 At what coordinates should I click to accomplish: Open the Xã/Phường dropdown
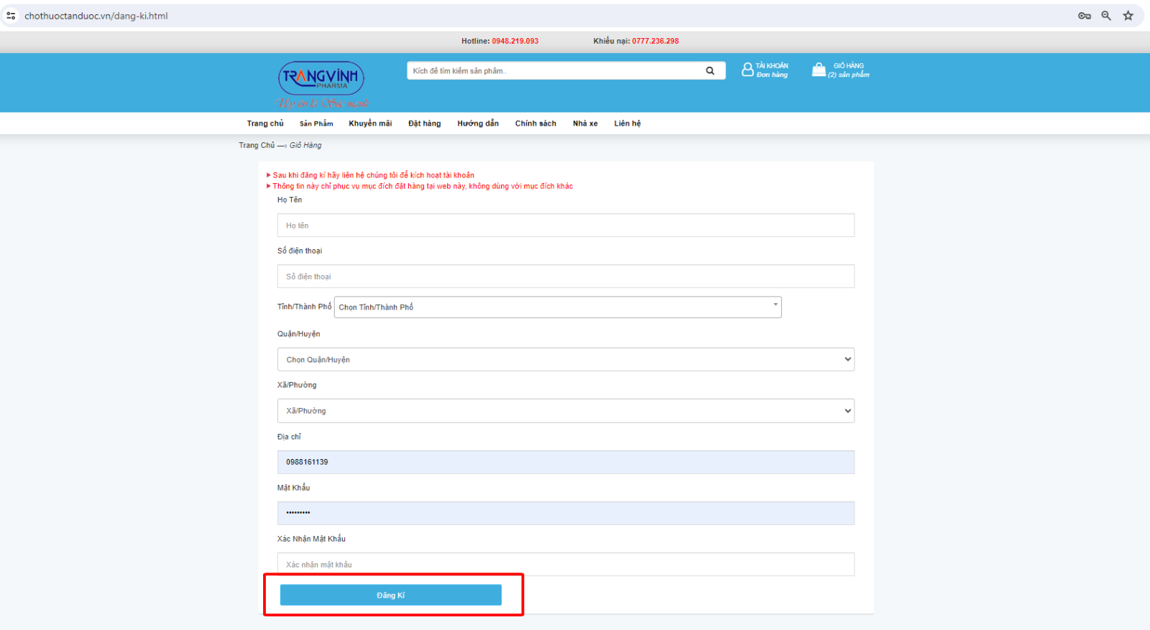tap(566, 411)
